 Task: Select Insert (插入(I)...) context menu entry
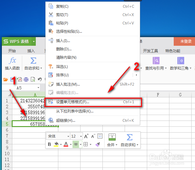pos(93,41)
